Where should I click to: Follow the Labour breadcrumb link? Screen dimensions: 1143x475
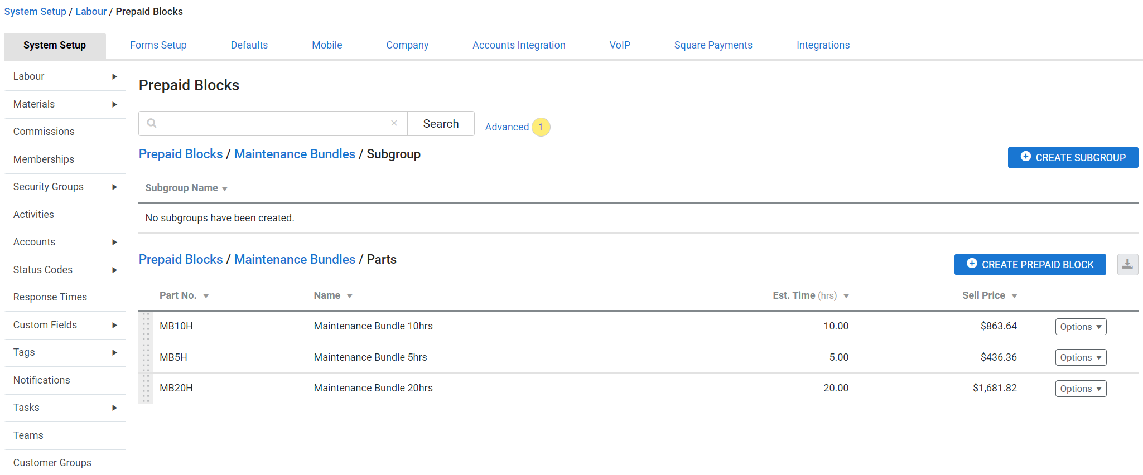click(91, 12)
